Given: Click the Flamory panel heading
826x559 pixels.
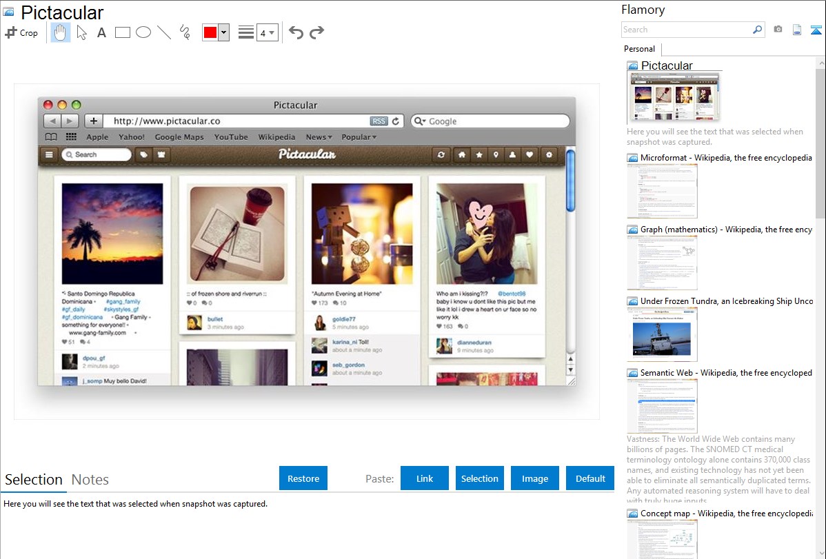Looking at the screenshot, I should 643,10.
